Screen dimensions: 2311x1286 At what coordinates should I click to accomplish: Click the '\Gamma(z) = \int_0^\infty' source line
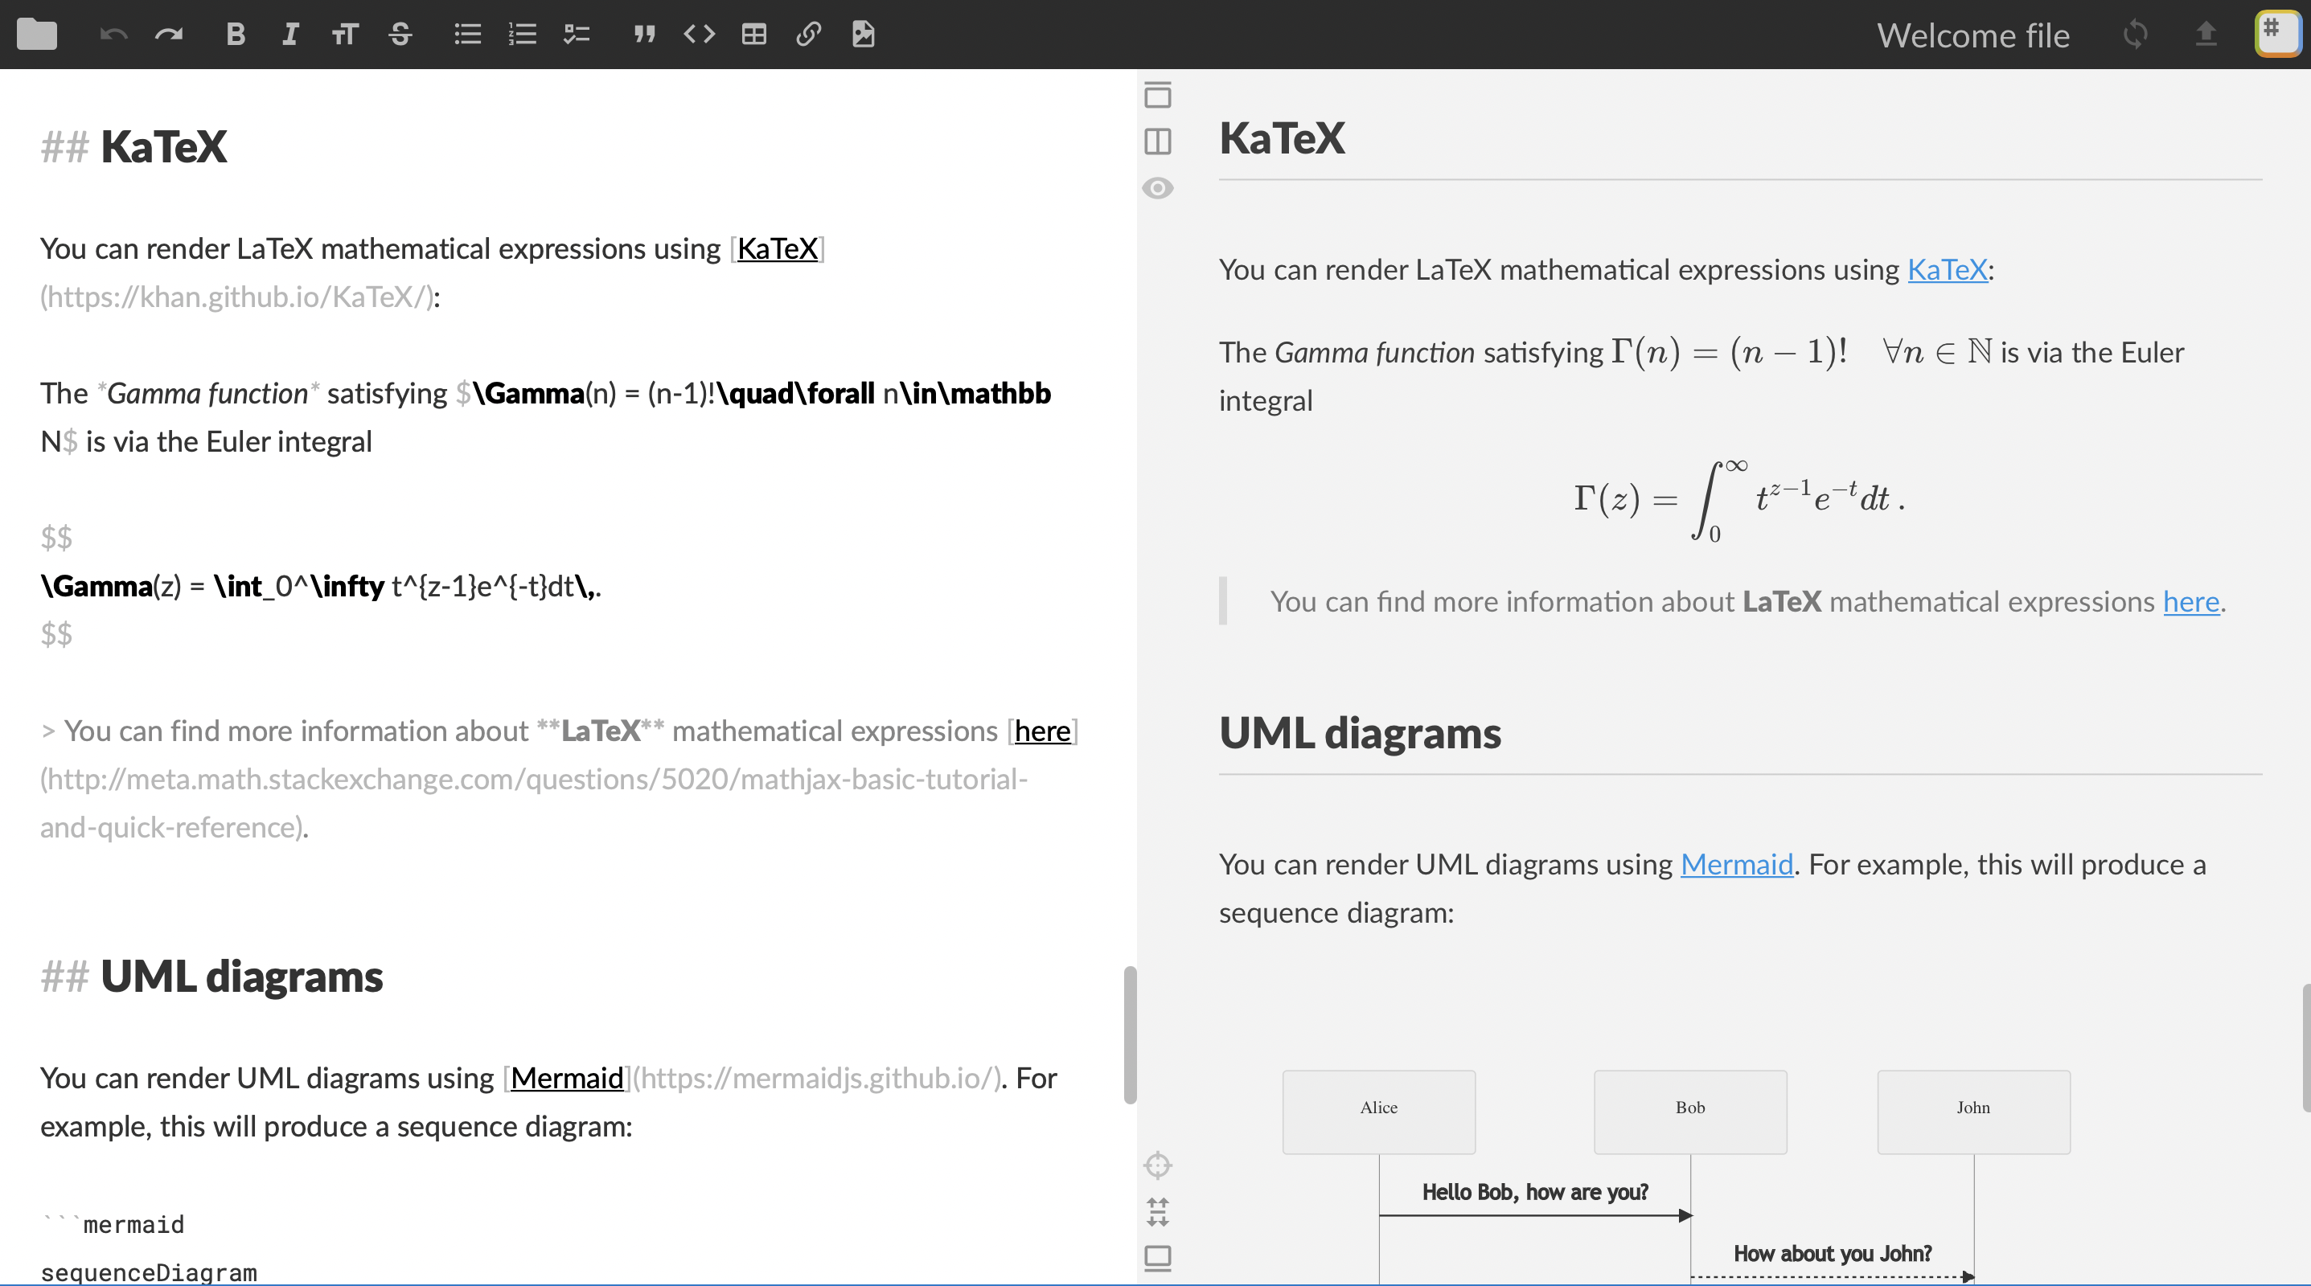[x=320, y=587]
